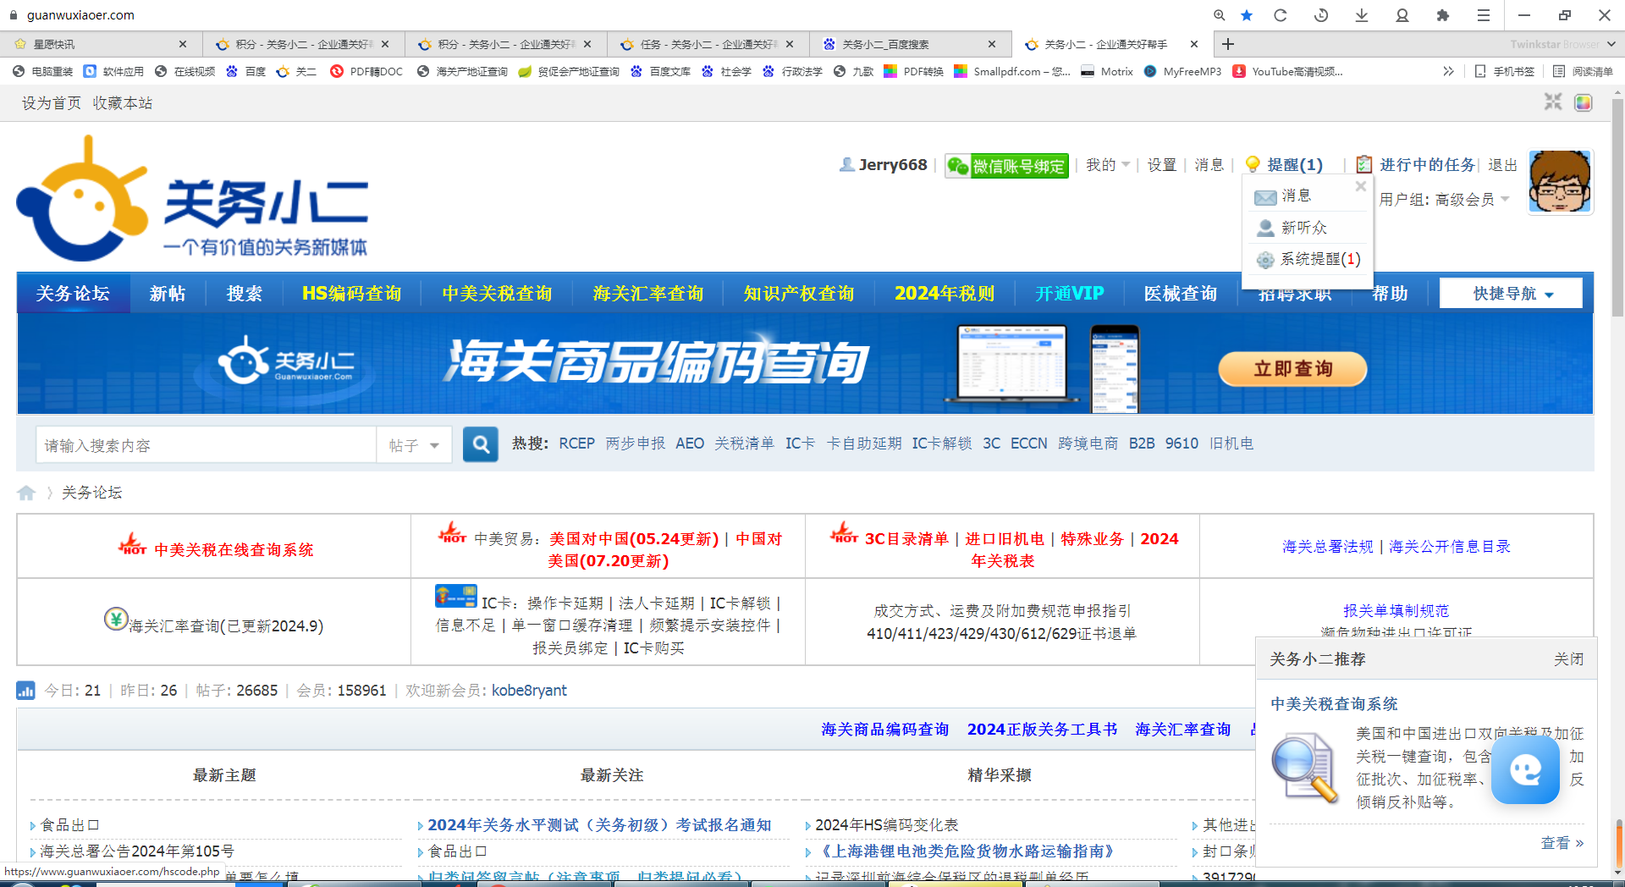Click the magnifier document icon in recommendation panel
The height and width of the screenshot is (887, 1625).
coord(1305,769)
